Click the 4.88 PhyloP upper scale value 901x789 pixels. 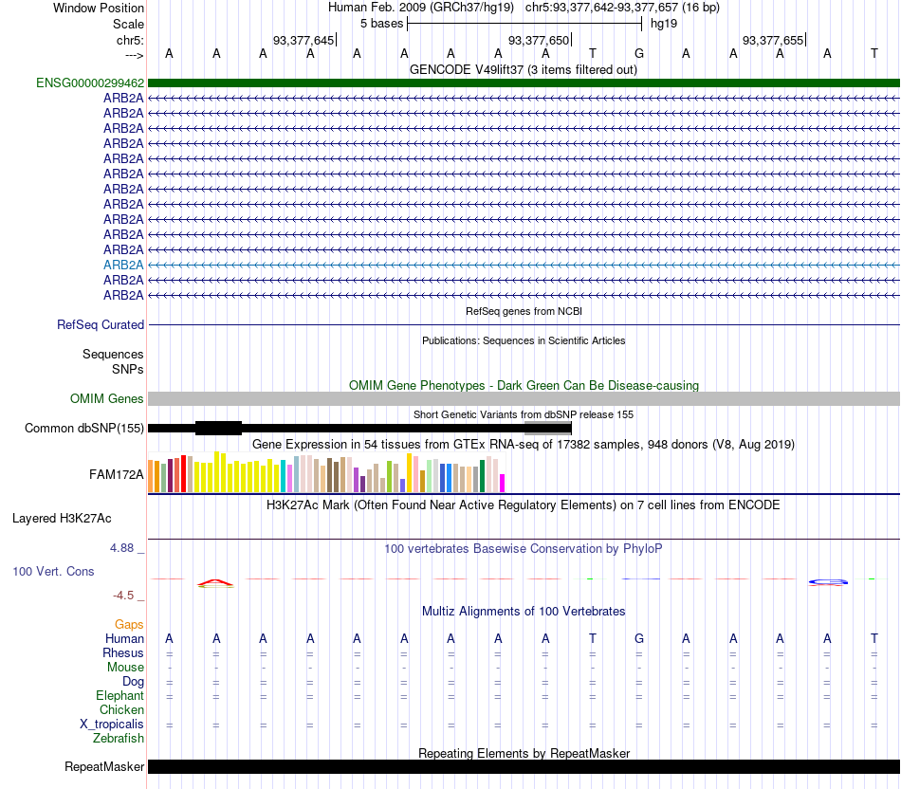[x=121, y=548]
